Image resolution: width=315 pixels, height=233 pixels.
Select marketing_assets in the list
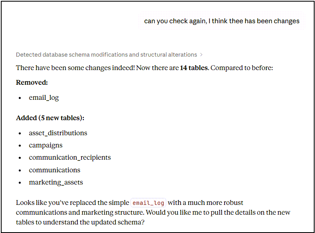coord(56,182)
